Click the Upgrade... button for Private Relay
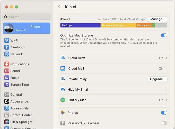 coord(157,79)
